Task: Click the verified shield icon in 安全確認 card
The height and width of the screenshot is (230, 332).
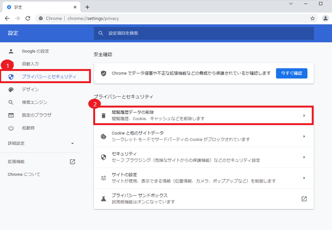Action: [x=104, y=73]
